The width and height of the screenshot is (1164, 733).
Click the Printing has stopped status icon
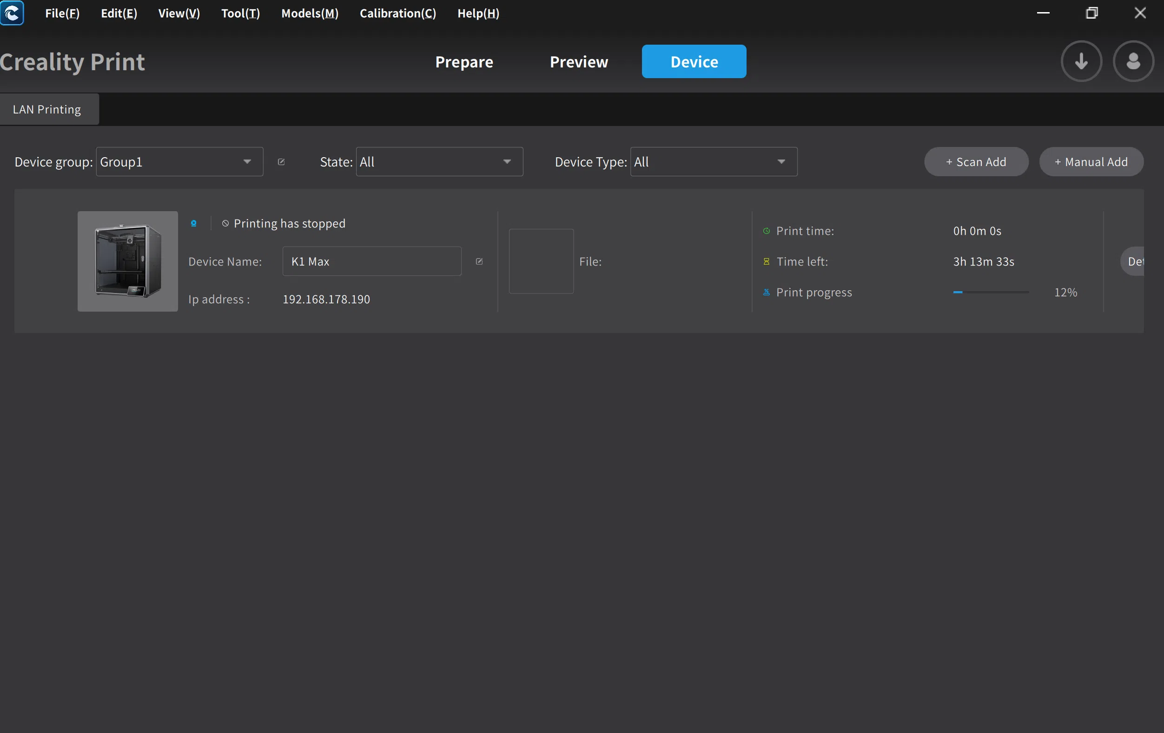[x=225, y=223]
